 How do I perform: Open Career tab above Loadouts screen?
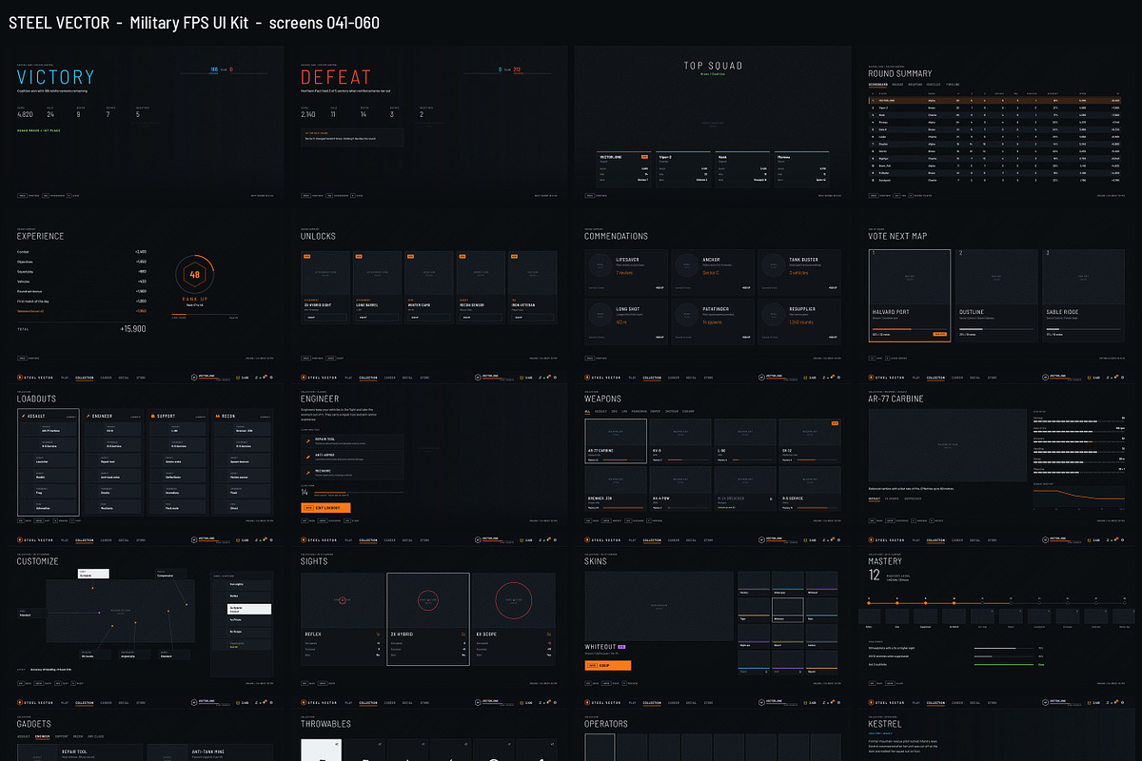(106, 378)
